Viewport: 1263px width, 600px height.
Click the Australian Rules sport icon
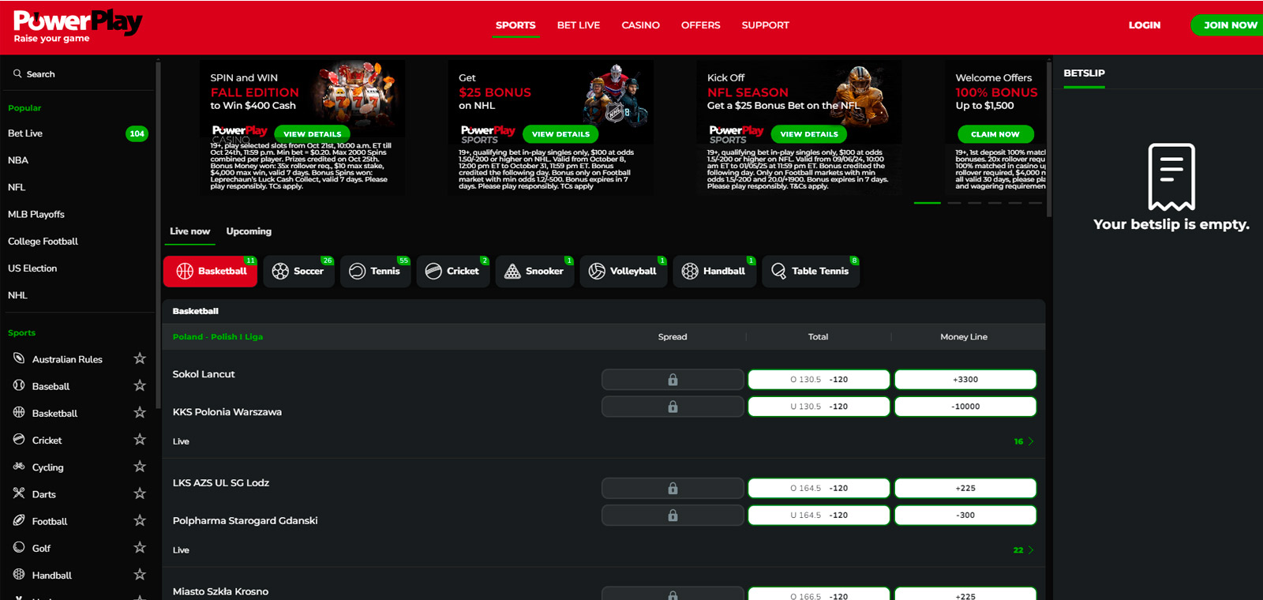[x=19, y=358]
